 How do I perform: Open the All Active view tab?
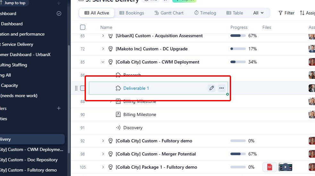97,13
